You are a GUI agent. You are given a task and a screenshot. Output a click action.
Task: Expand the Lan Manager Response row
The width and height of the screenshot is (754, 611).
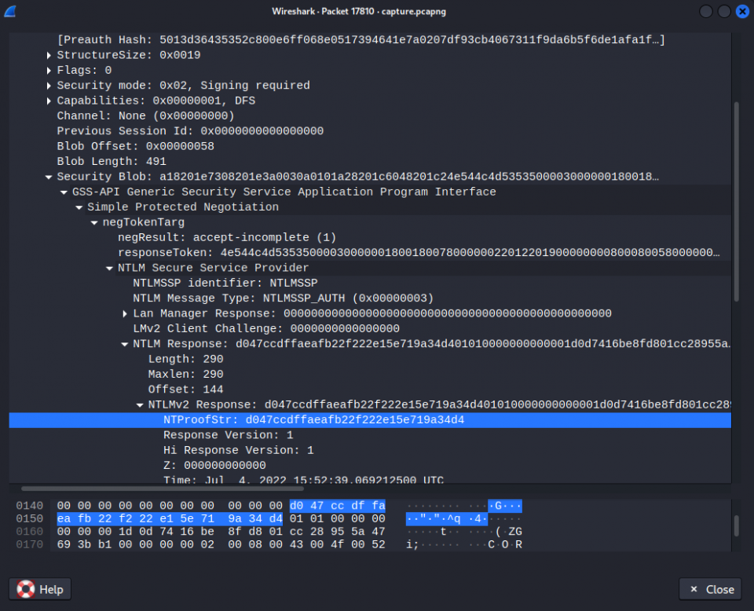(x=125, y=314)
